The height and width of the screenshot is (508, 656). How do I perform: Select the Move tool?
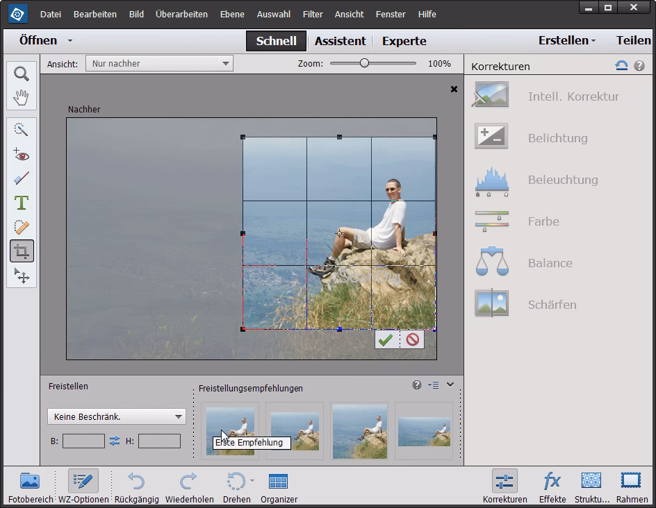coord(21,276)
